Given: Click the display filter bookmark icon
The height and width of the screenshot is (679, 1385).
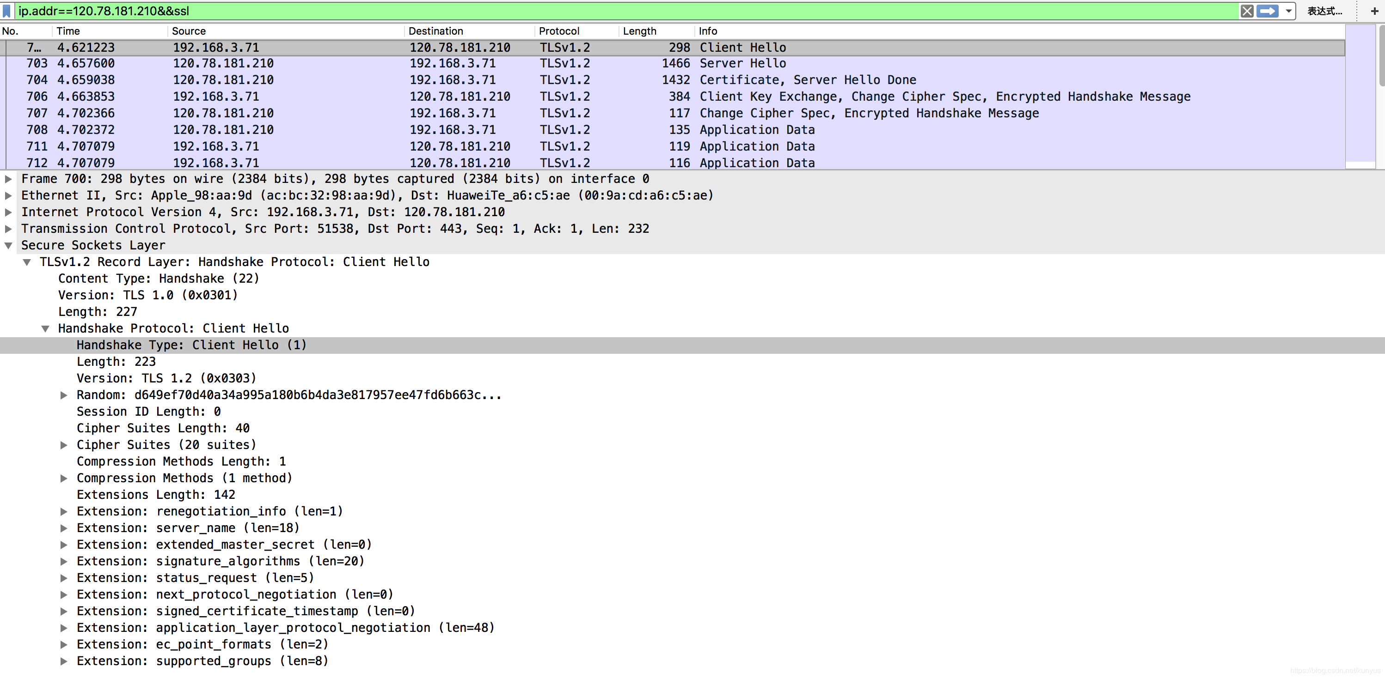Looking at the screenshot, I should [6, 11].
